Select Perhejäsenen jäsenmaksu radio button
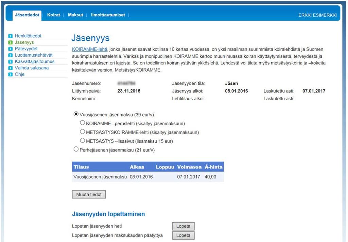This screenshot has height=242, width=348. point(76,149)
